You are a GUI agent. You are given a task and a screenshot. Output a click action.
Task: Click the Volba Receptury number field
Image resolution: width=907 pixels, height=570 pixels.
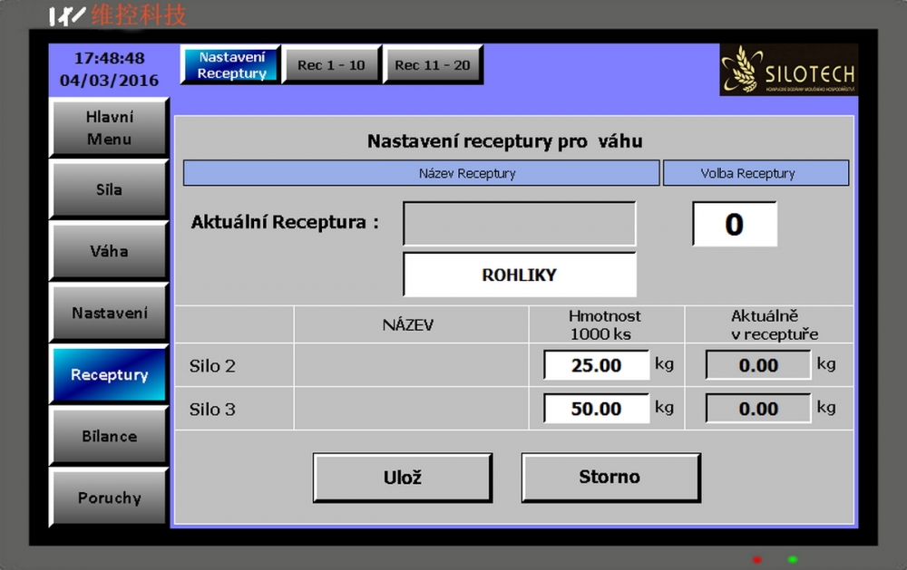point(734,224)
